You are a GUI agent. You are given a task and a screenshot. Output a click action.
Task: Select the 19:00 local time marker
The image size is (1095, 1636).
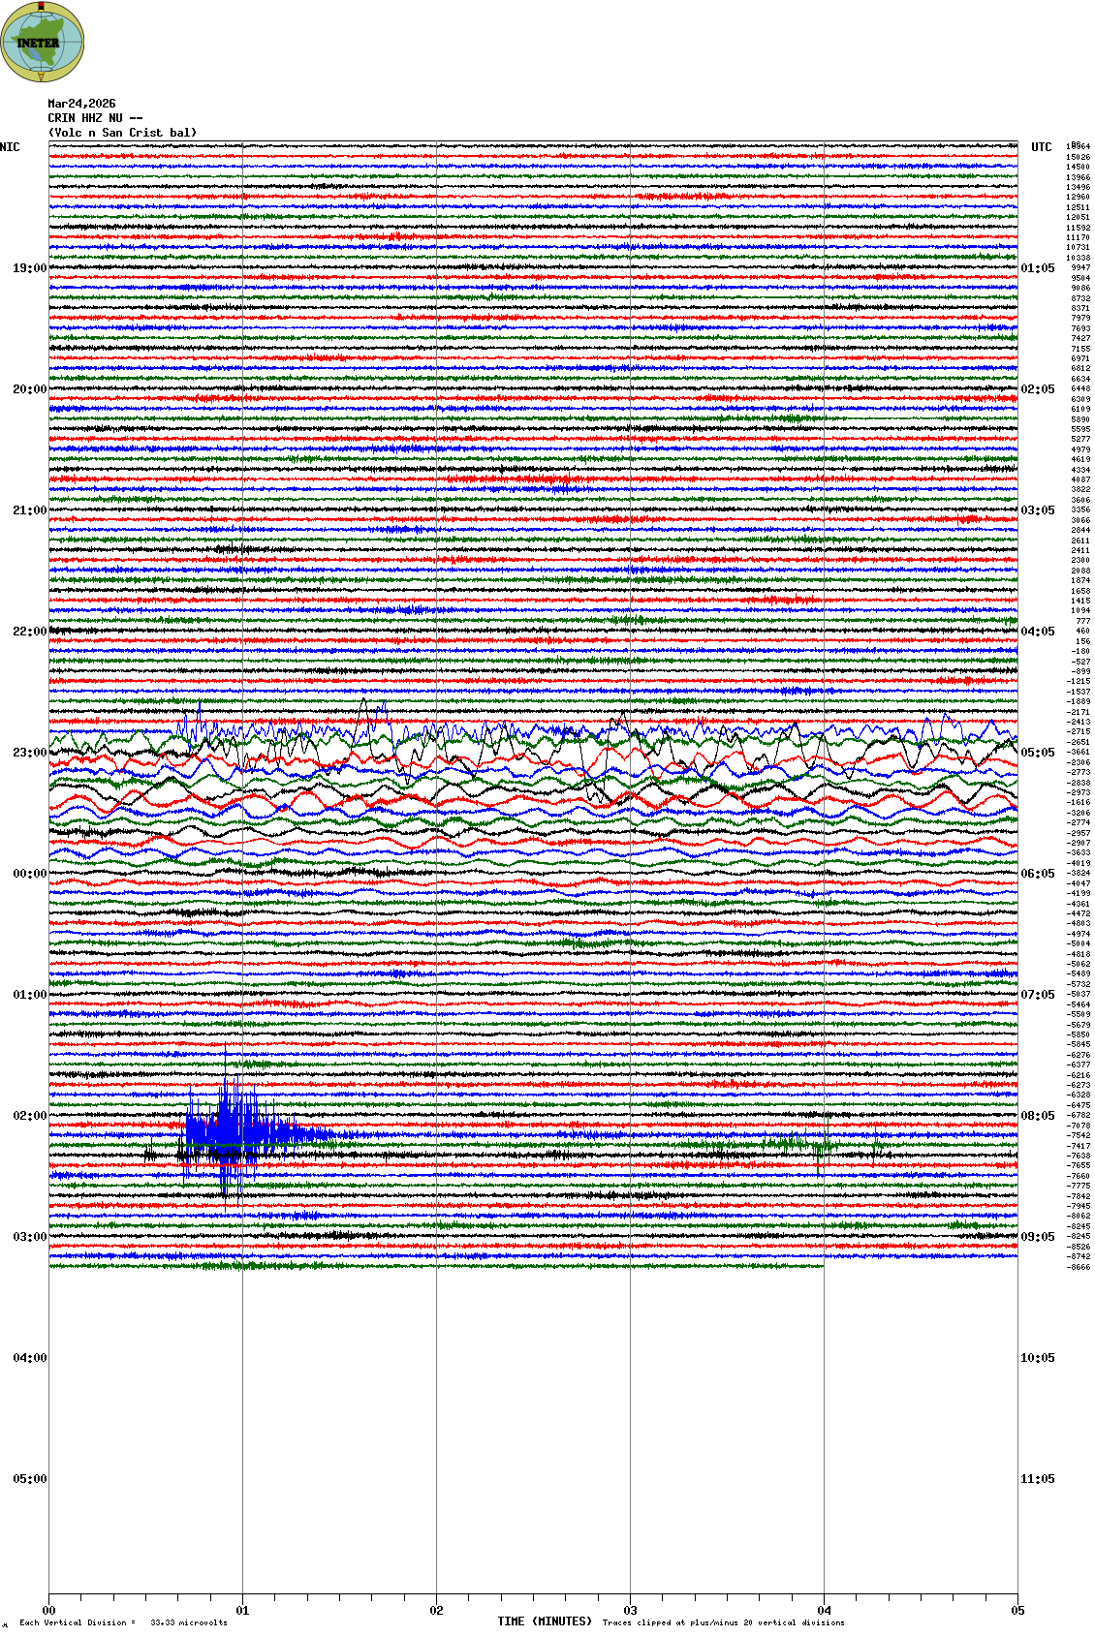click(29, 268)
